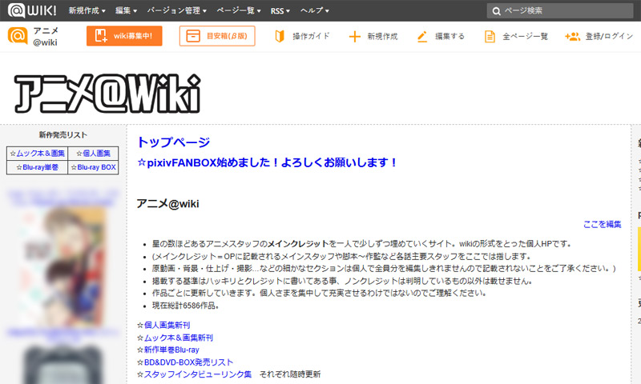Click the アニメ @wiki site name text
The width and height of the screenshot is (641, 384).
46,36
